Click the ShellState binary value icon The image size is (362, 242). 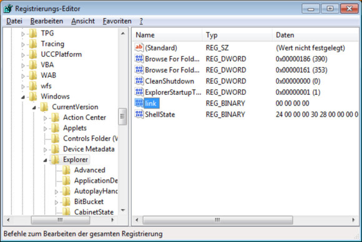pos(139,114)
